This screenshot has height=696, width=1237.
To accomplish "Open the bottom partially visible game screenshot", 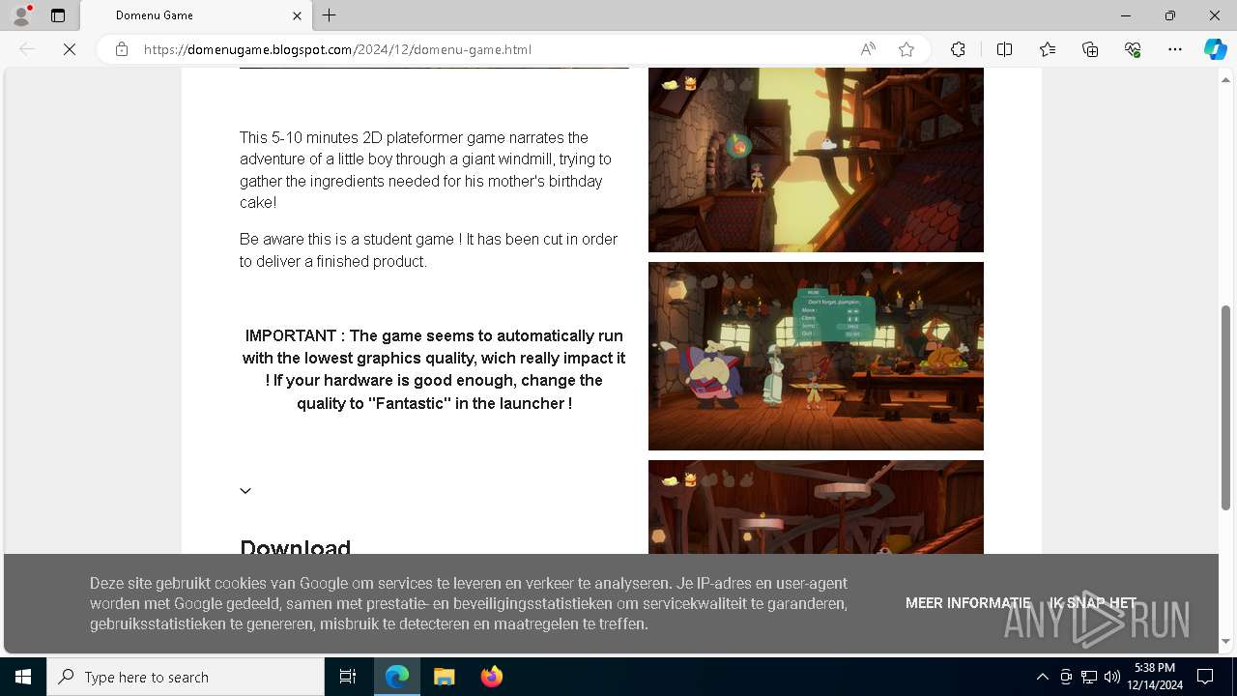I will click(x=816, y=507).
